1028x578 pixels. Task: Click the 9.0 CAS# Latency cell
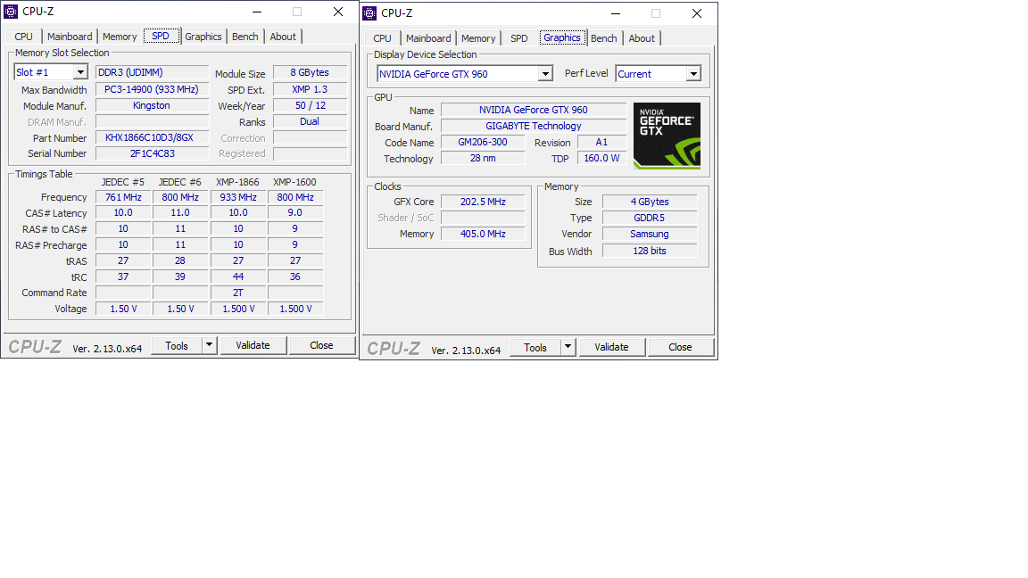[x=295, y=213]
